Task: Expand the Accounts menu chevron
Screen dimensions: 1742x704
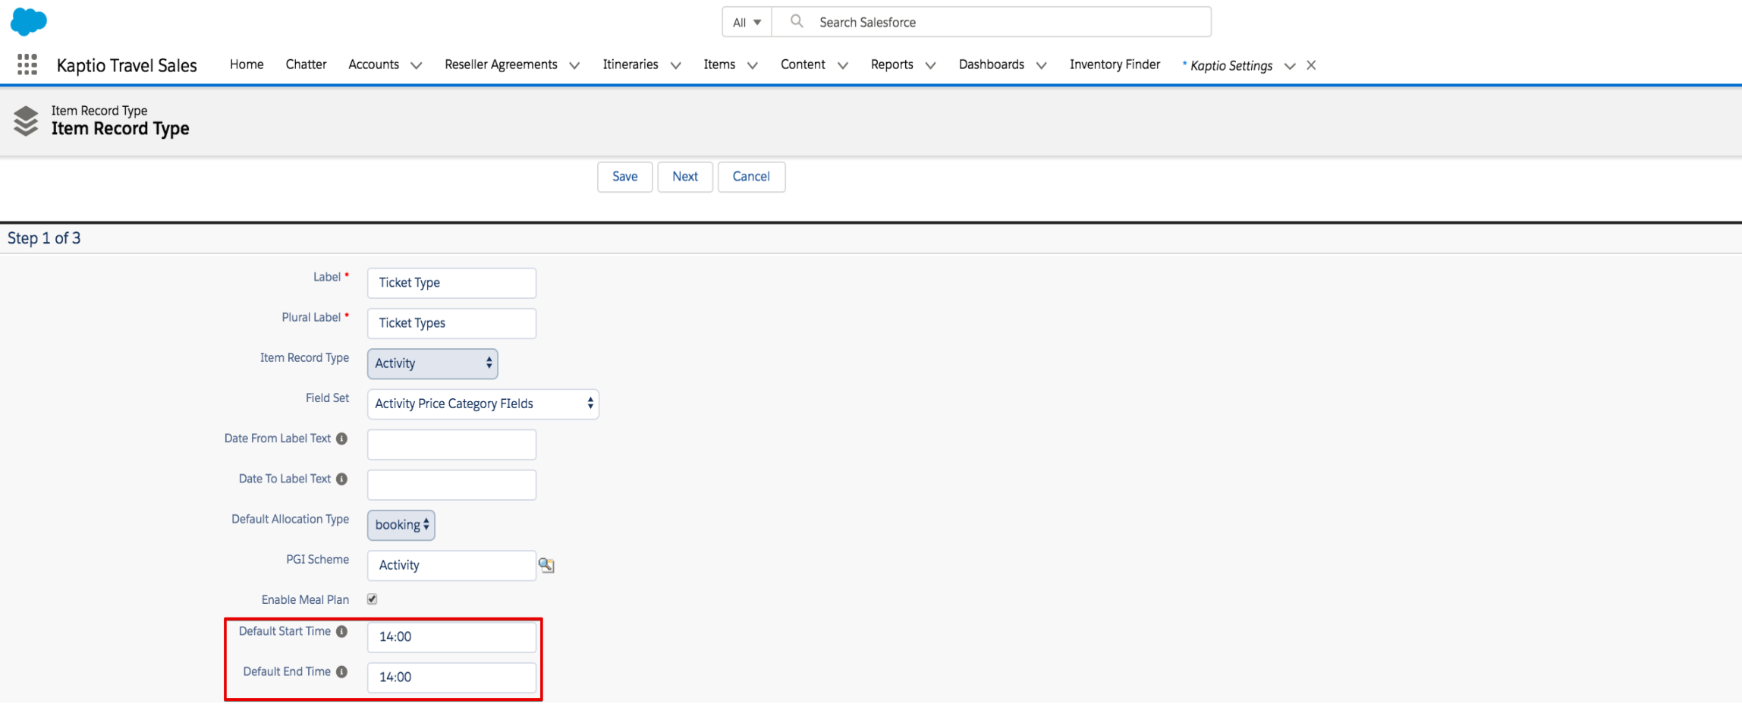Action: pyautogui.click(x=417, y=65)
